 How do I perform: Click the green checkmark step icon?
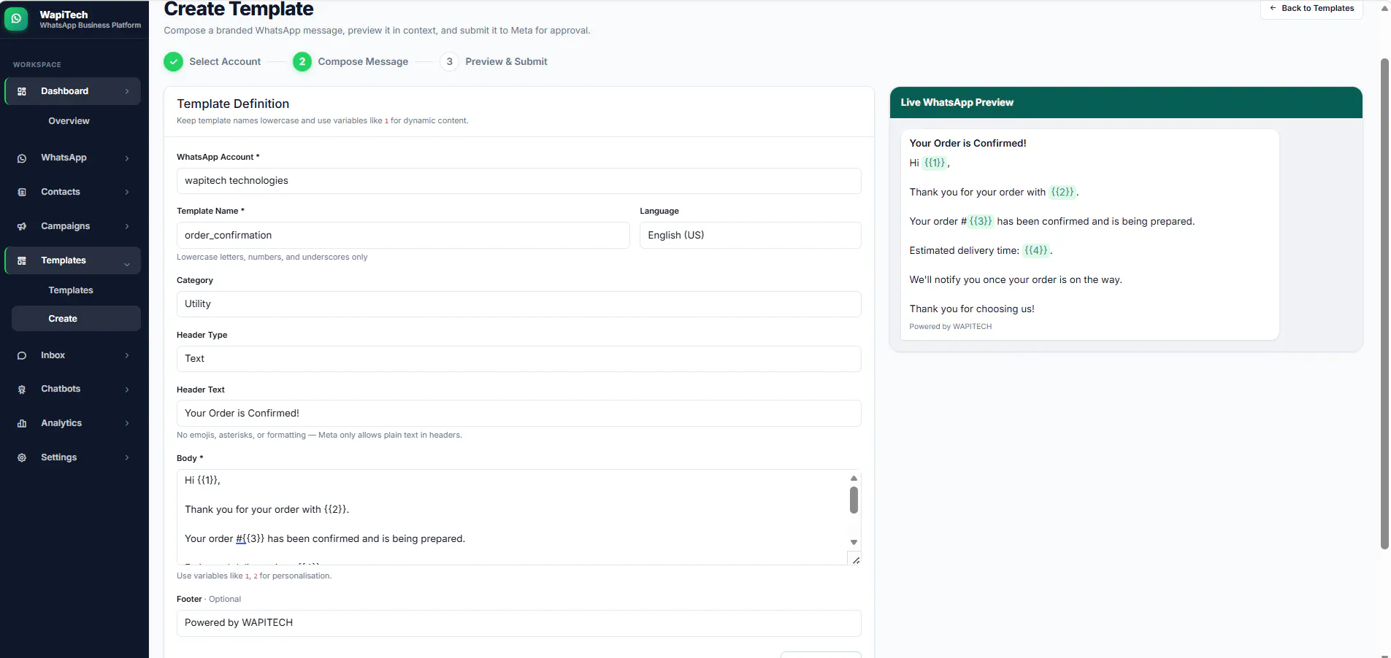173,62
